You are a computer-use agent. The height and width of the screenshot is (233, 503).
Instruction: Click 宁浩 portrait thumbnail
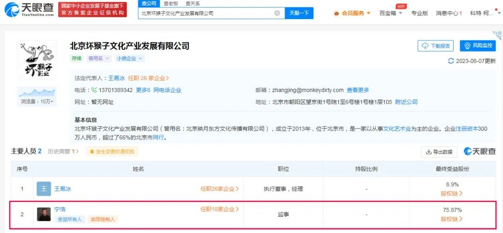coord(44,214)
